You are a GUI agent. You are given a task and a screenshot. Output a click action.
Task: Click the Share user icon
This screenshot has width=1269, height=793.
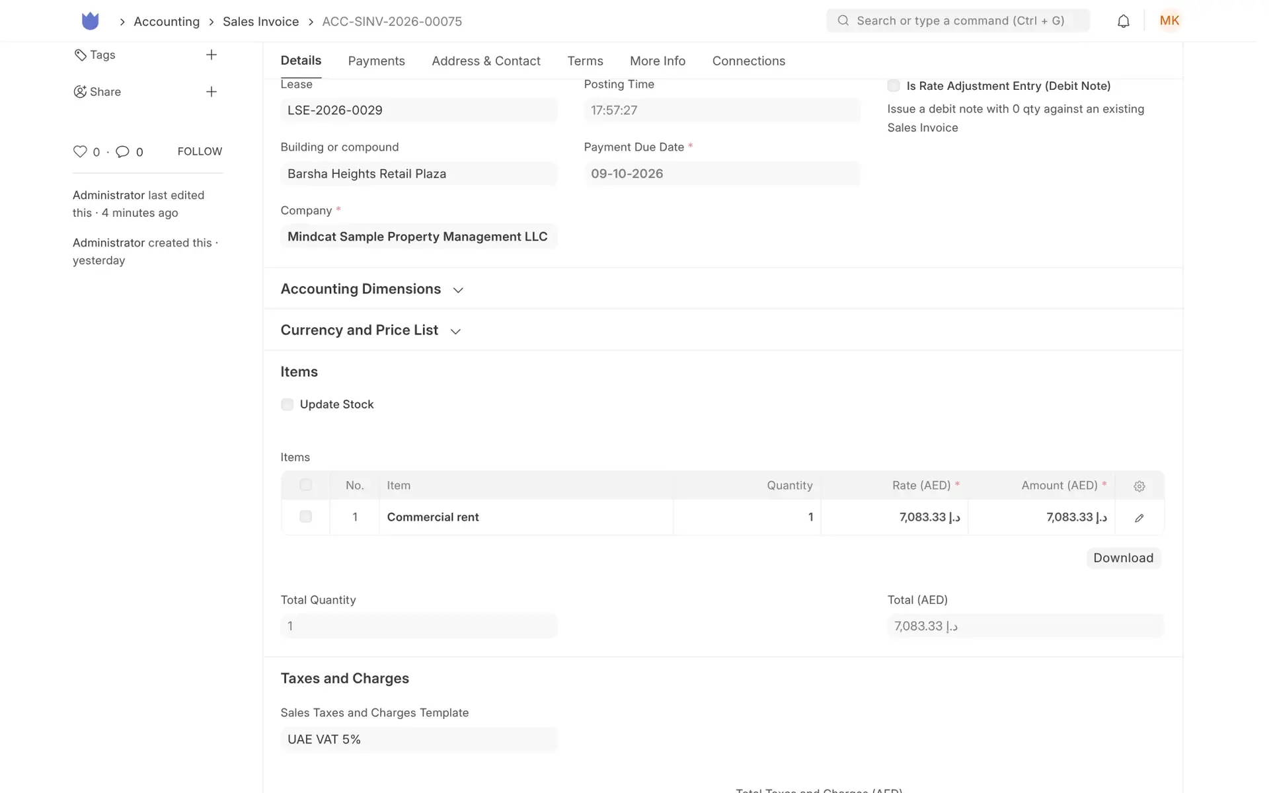click(80, 92)
